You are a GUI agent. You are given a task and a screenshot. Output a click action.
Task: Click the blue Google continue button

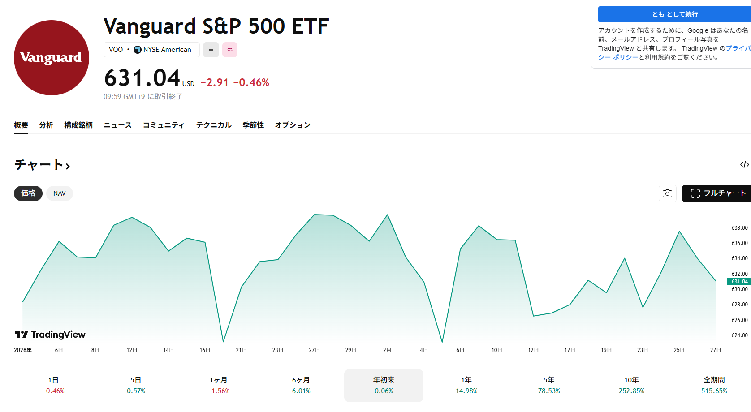(674, 14)
